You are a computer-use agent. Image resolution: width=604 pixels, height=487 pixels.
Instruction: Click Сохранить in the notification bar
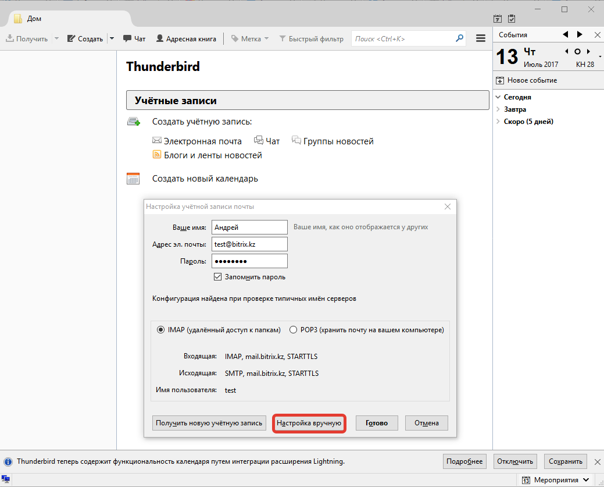pos(566,461)
